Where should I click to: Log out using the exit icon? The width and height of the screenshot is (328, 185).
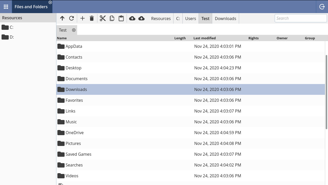click(x=322, y=7)
